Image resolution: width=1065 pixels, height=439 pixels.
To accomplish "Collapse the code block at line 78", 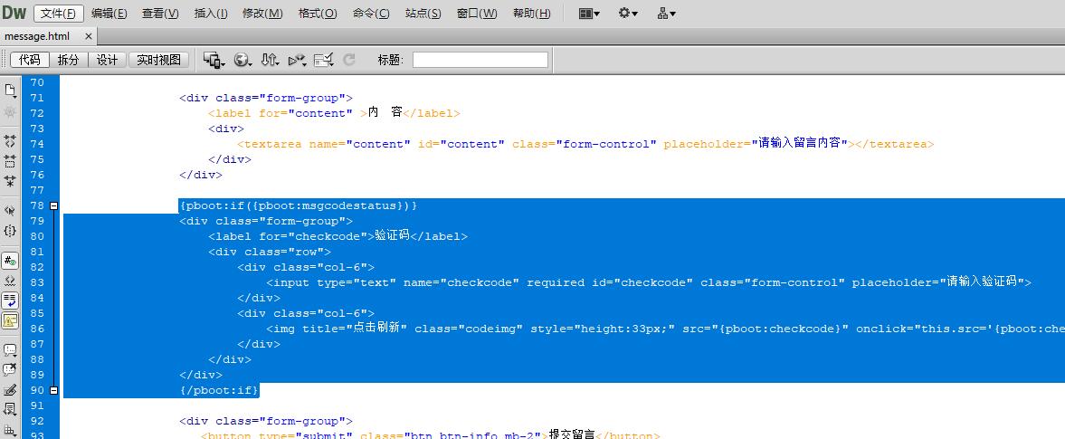I will click(53, 205).
